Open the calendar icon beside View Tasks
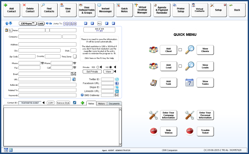The width and height of the screenshot is (249, 154). (190, 82)
